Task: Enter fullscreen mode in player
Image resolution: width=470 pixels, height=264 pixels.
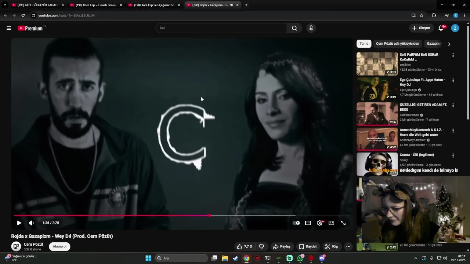Action: [343, 223]
